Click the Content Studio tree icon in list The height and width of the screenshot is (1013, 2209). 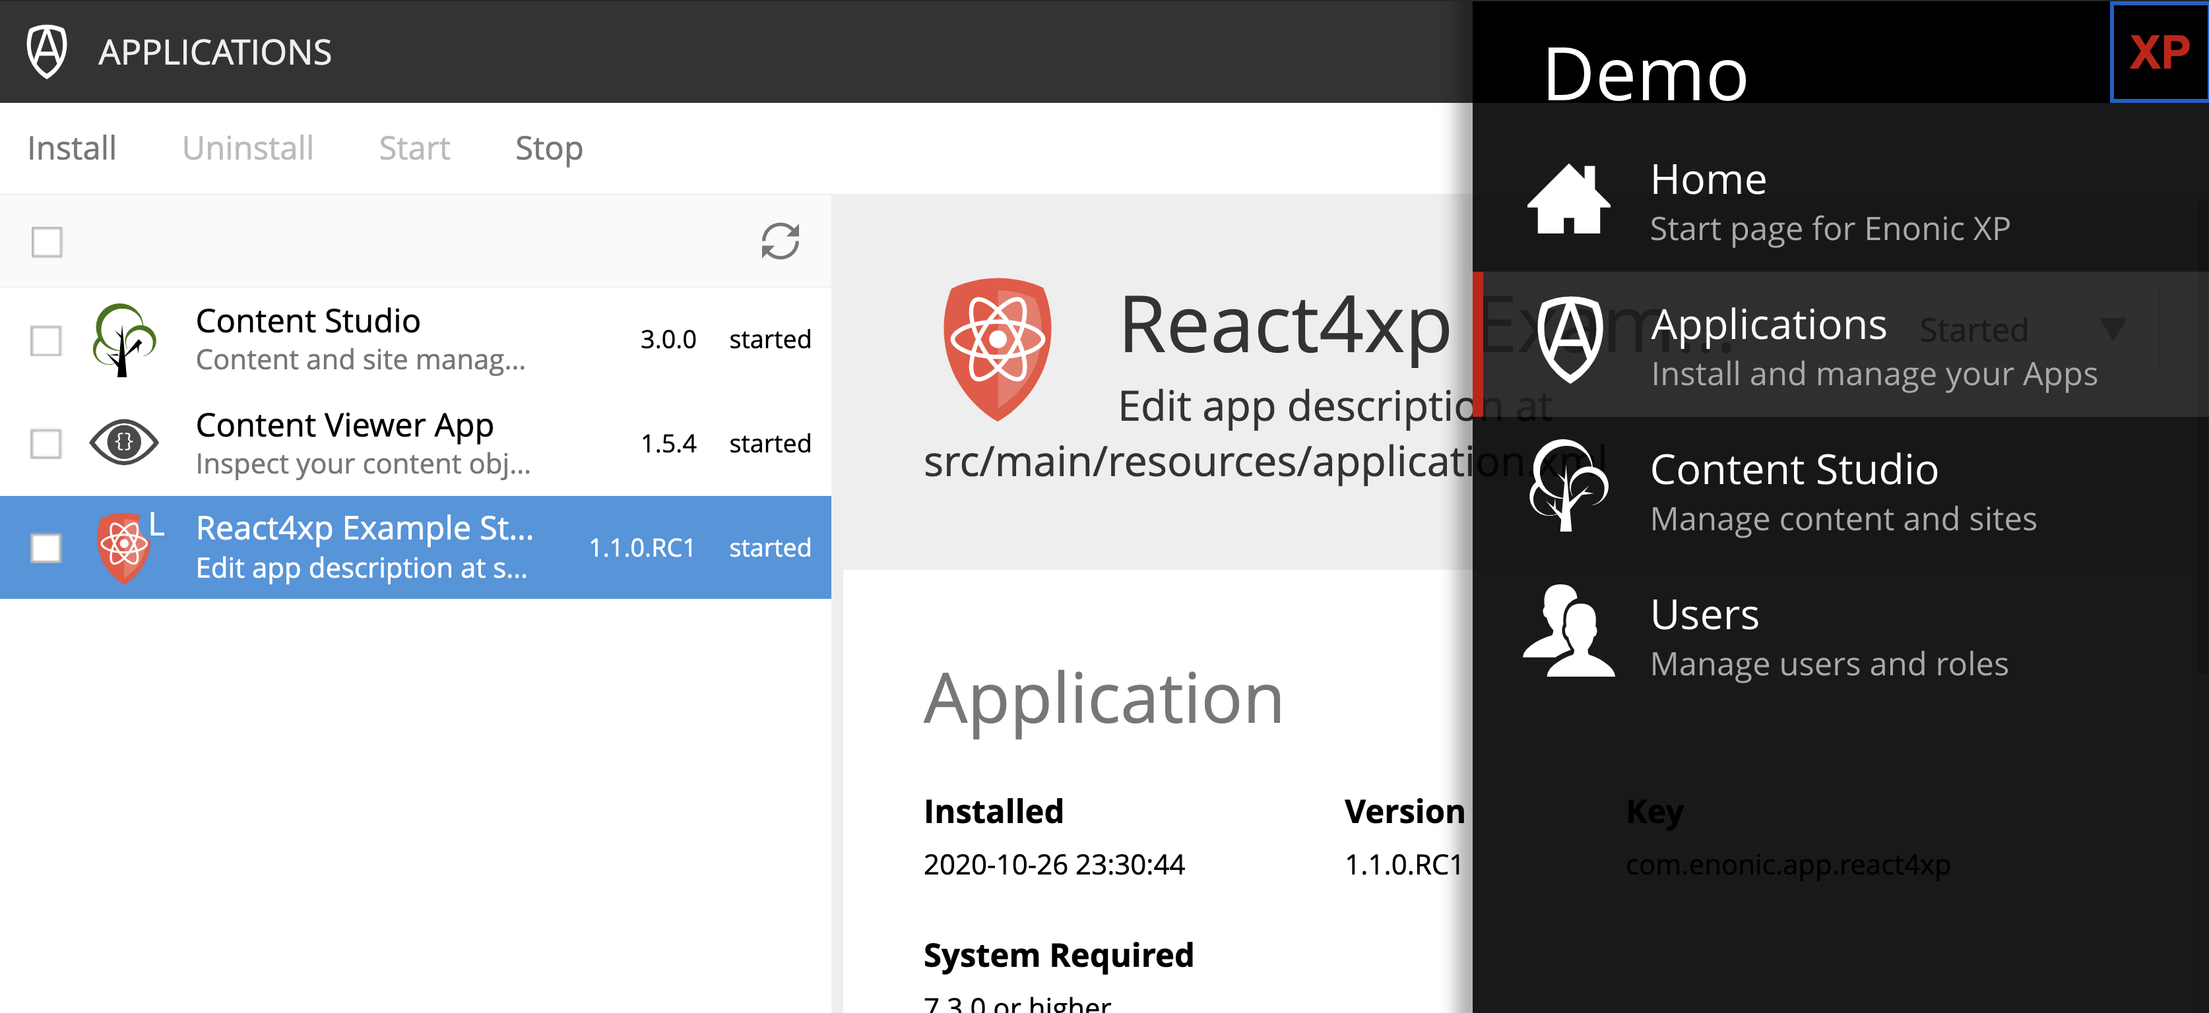pyautogui.click(x=123, y=340)
